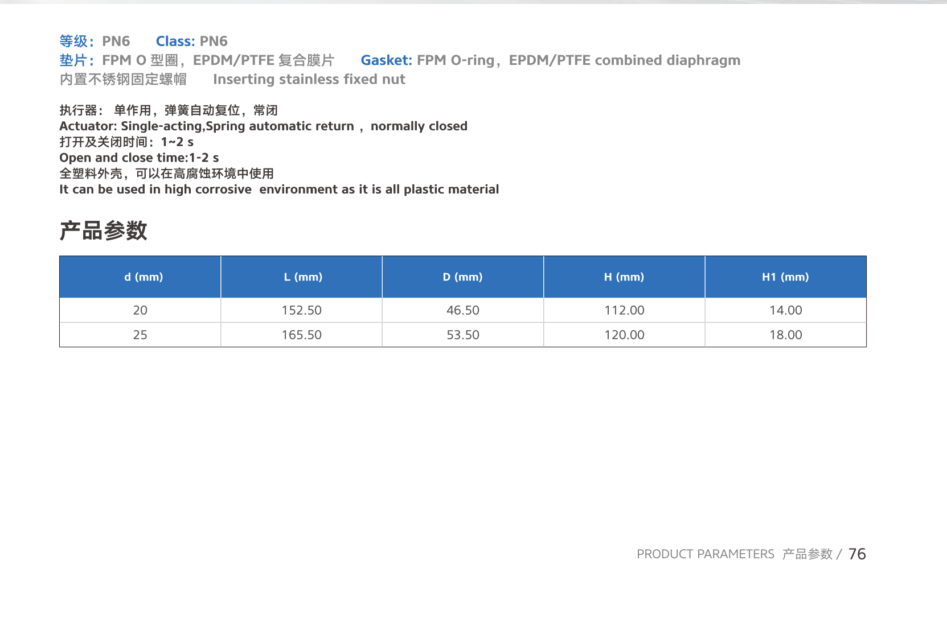Click the '全塑料外壳' line
The width and height of the screenshot is (947, 626).
(167, 174)
